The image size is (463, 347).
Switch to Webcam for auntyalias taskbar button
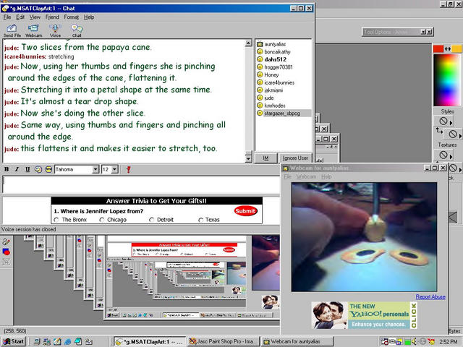click(297, 341)
